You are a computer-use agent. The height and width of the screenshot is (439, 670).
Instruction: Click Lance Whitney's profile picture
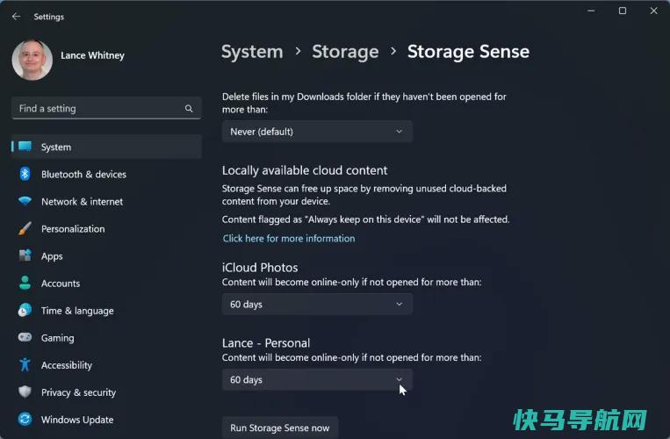coord(32,60)
